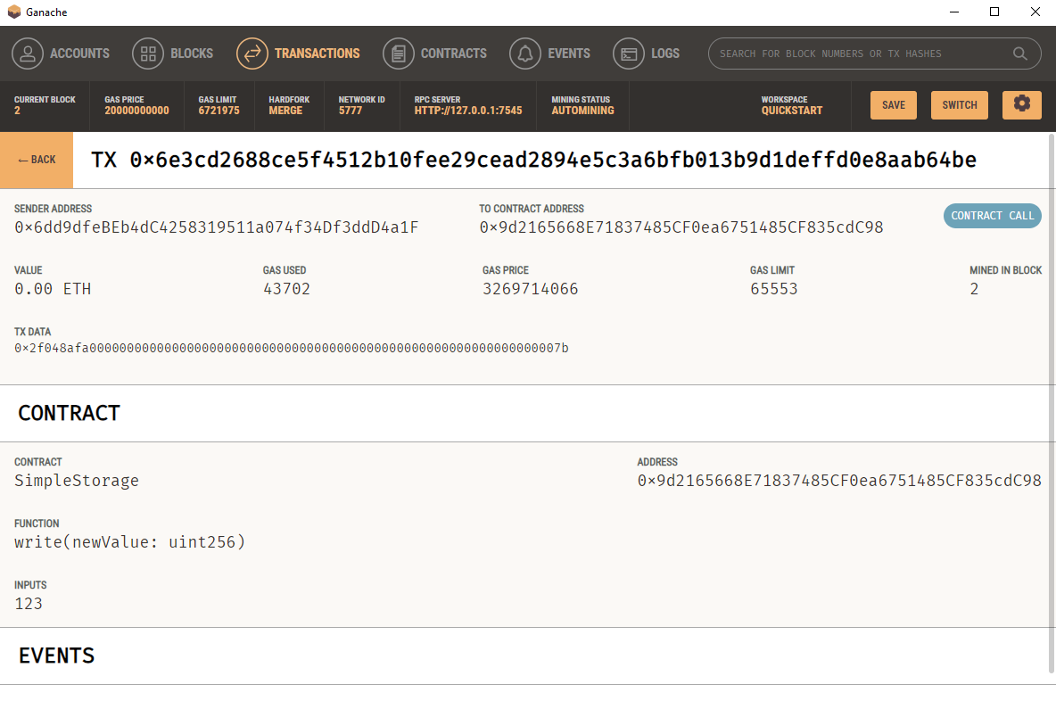The image size is (1056, 701).
Task: Click the Ganache logo in title bar
Action: 14,12
